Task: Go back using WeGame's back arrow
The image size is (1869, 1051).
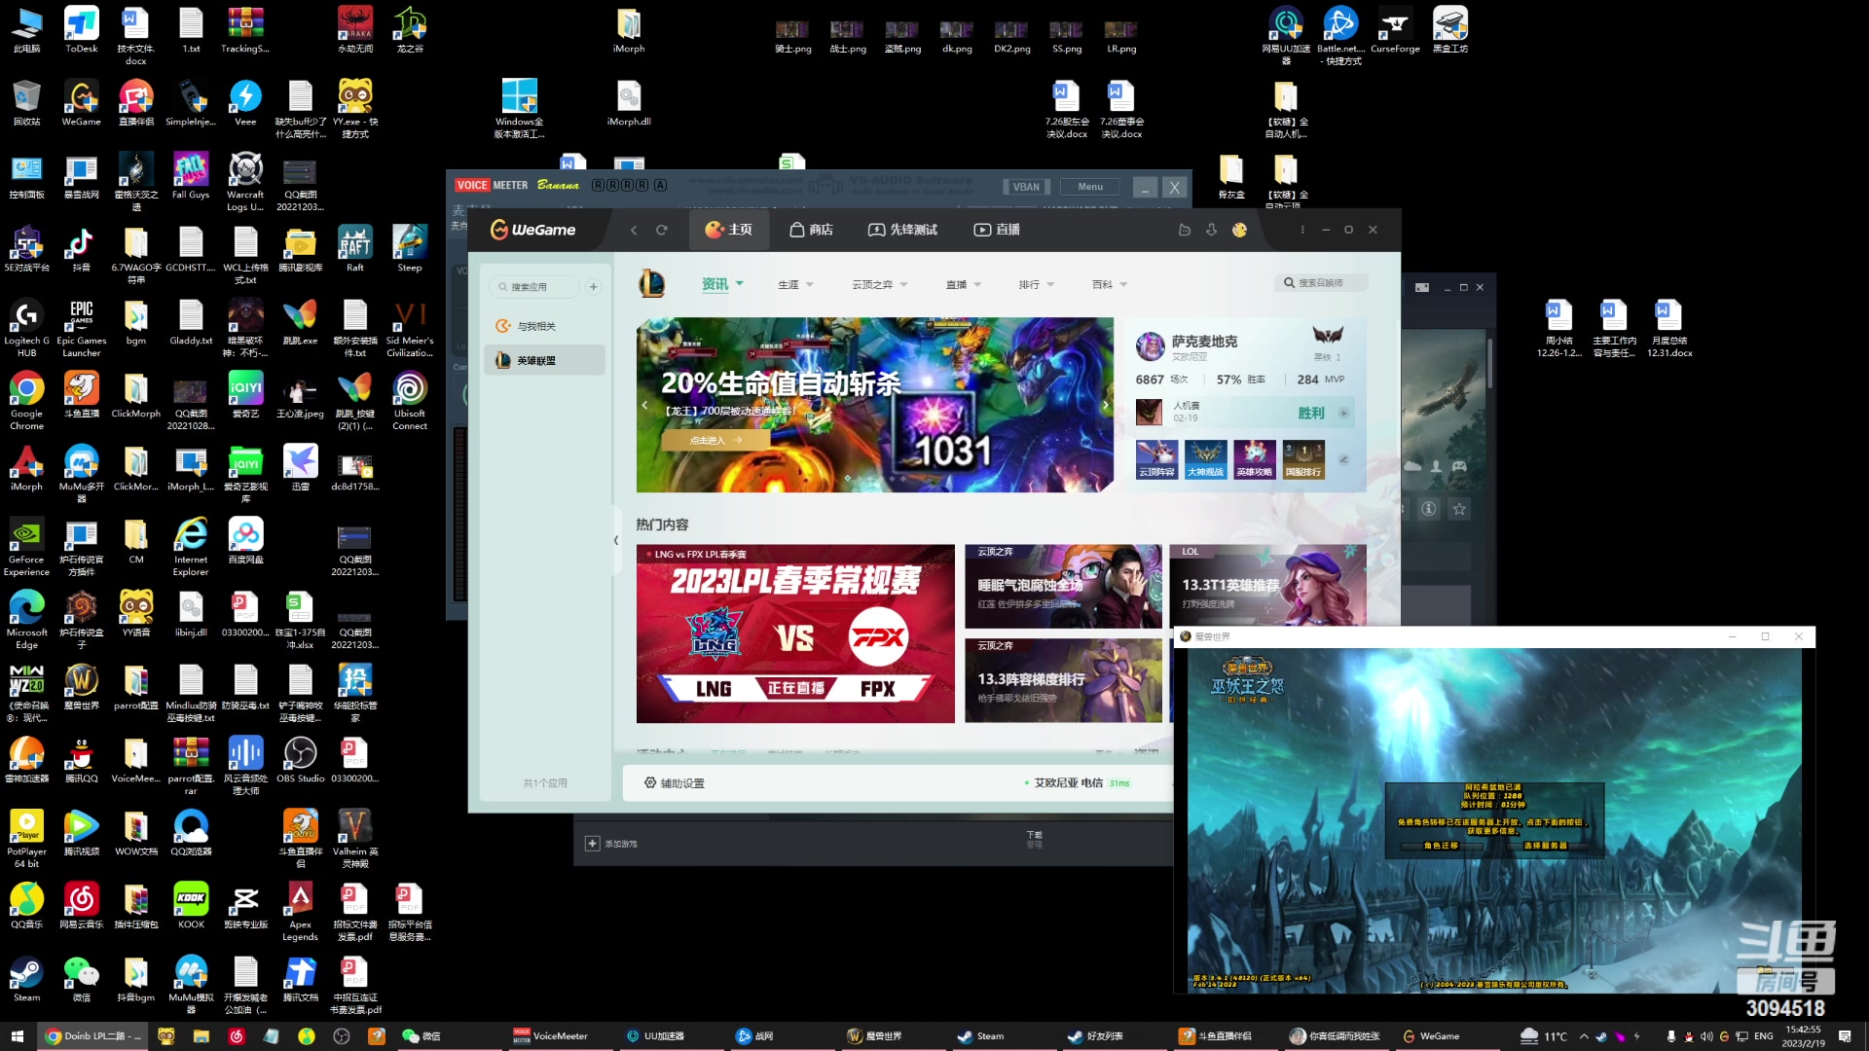Action: (x=634, y=230)
